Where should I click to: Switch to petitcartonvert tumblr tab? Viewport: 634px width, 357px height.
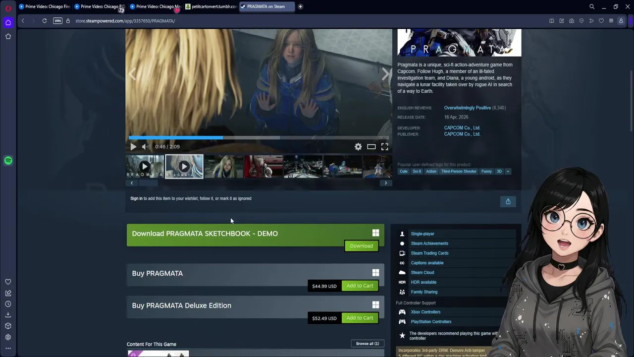(x=211, y=6)
